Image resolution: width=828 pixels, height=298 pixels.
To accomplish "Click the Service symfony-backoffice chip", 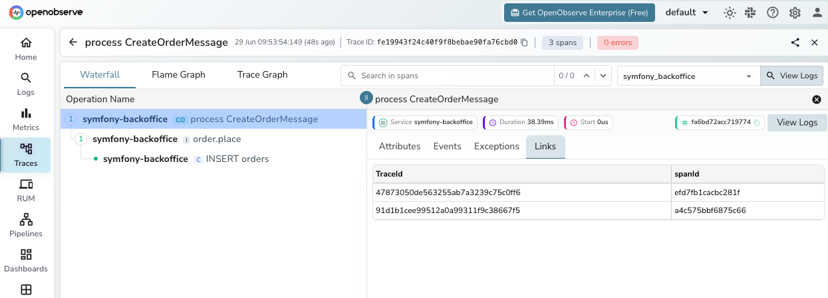I will (x=425, y=123).
